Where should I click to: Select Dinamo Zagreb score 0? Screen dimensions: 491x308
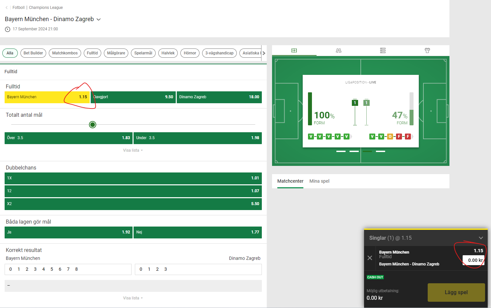point(141,269)
